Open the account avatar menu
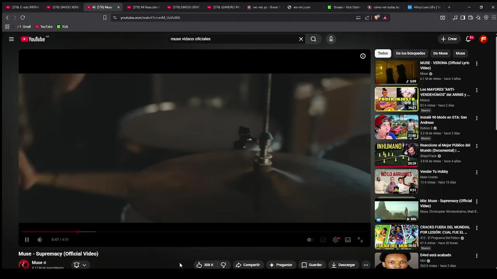 [483, 39]
